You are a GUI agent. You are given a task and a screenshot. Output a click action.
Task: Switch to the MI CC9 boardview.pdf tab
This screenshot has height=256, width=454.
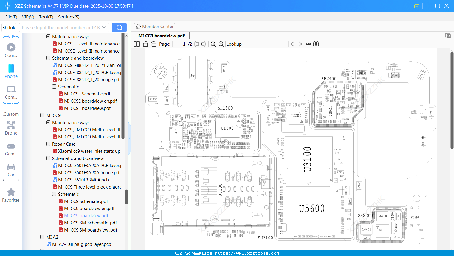(161, 35)
